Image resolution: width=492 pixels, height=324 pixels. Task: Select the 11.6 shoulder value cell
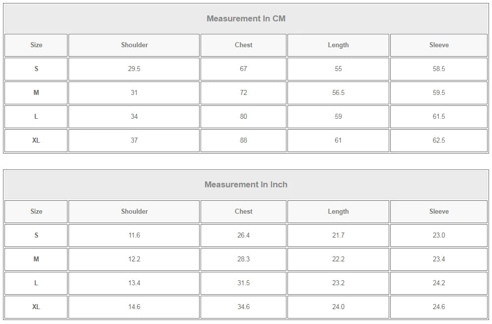[134, 236]
